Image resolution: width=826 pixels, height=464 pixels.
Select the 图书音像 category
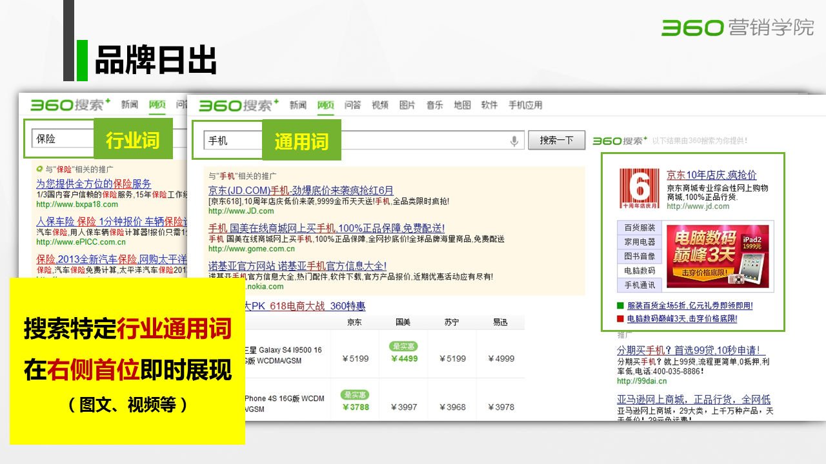click(640, 256)
